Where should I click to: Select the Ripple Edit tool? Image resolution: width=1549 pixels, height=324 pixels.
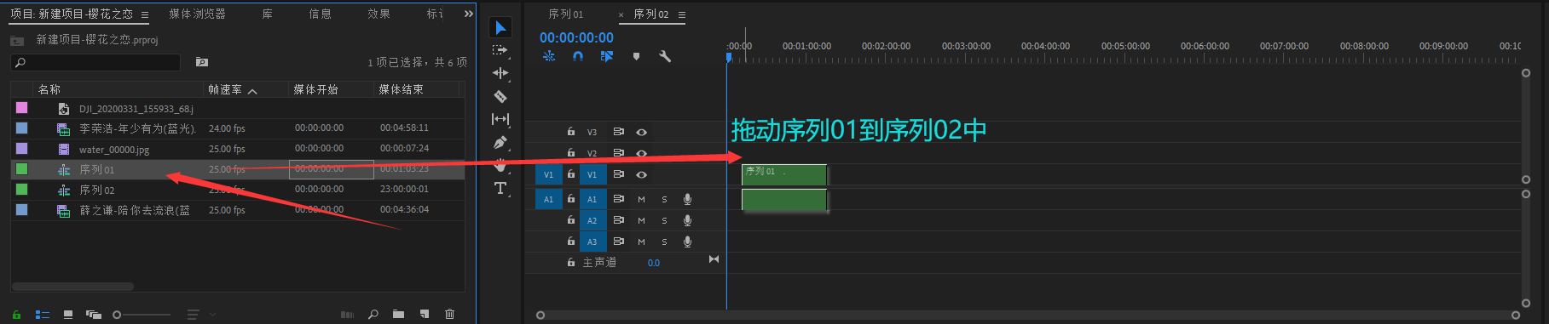pyautogui.click(x=500, y=73)
